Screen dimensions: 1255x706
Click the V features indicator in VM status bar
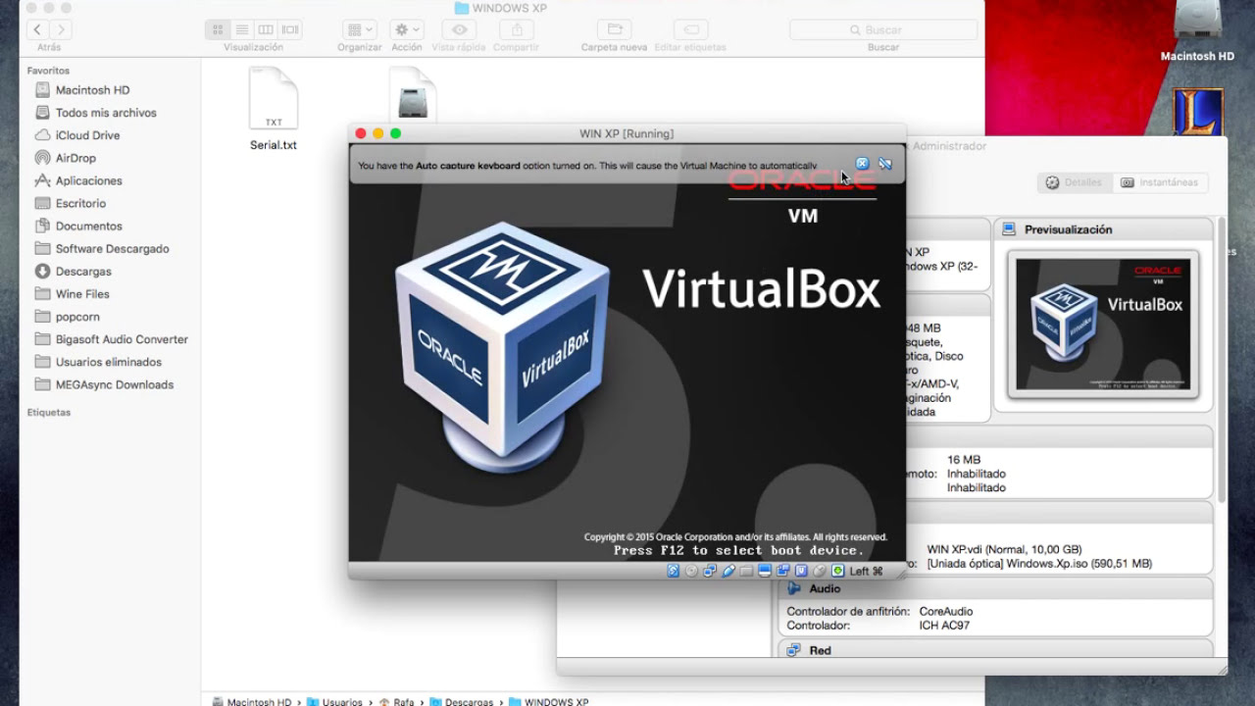tap(801, 571)
